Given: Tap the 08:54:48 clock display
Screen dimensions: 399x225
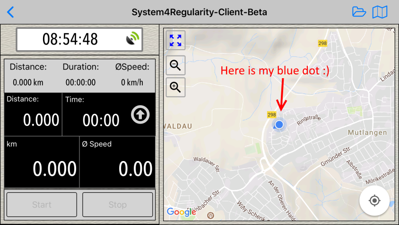Looking at the screenshot, I should pyautogui.click(x=79, y=39).
